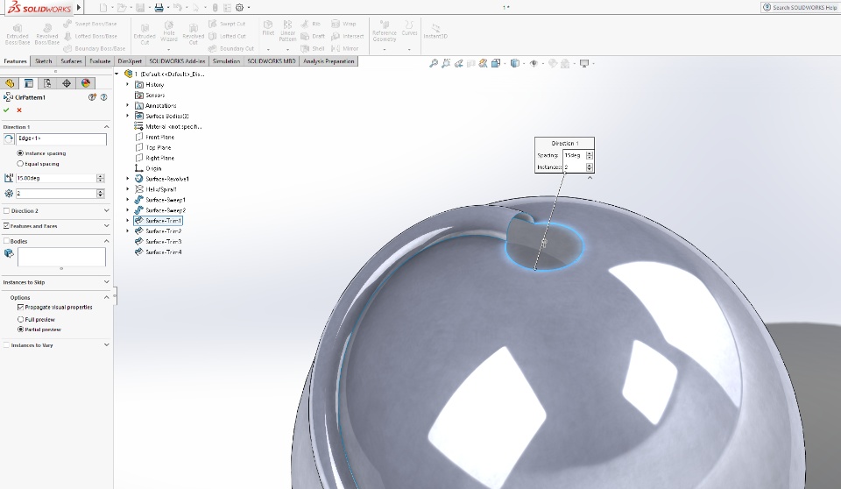Screen dimensions: 841x489
Task: Click the View Settings monitor icon
Action: (x=584, y=63)
